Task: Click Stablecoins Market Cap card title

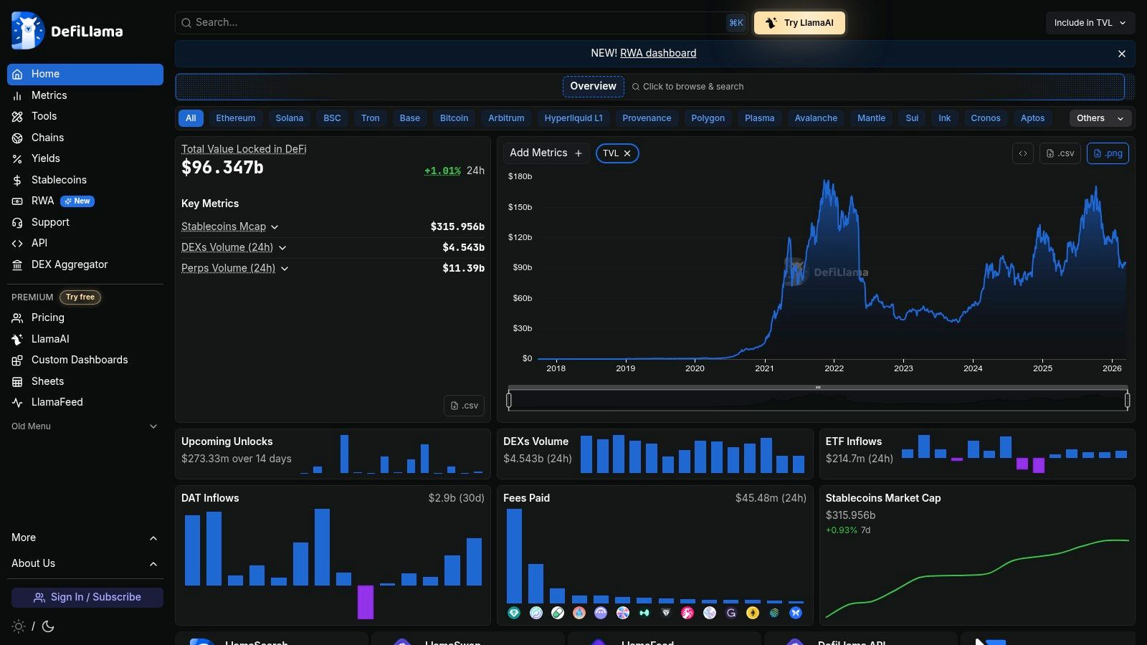Action: (883, 498)
